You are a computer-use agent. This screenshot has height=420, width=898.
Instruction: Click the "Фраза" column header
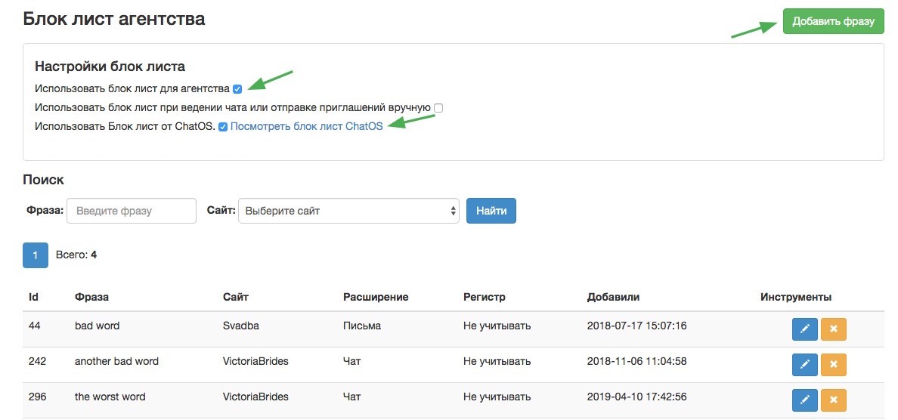pos(91,297)
